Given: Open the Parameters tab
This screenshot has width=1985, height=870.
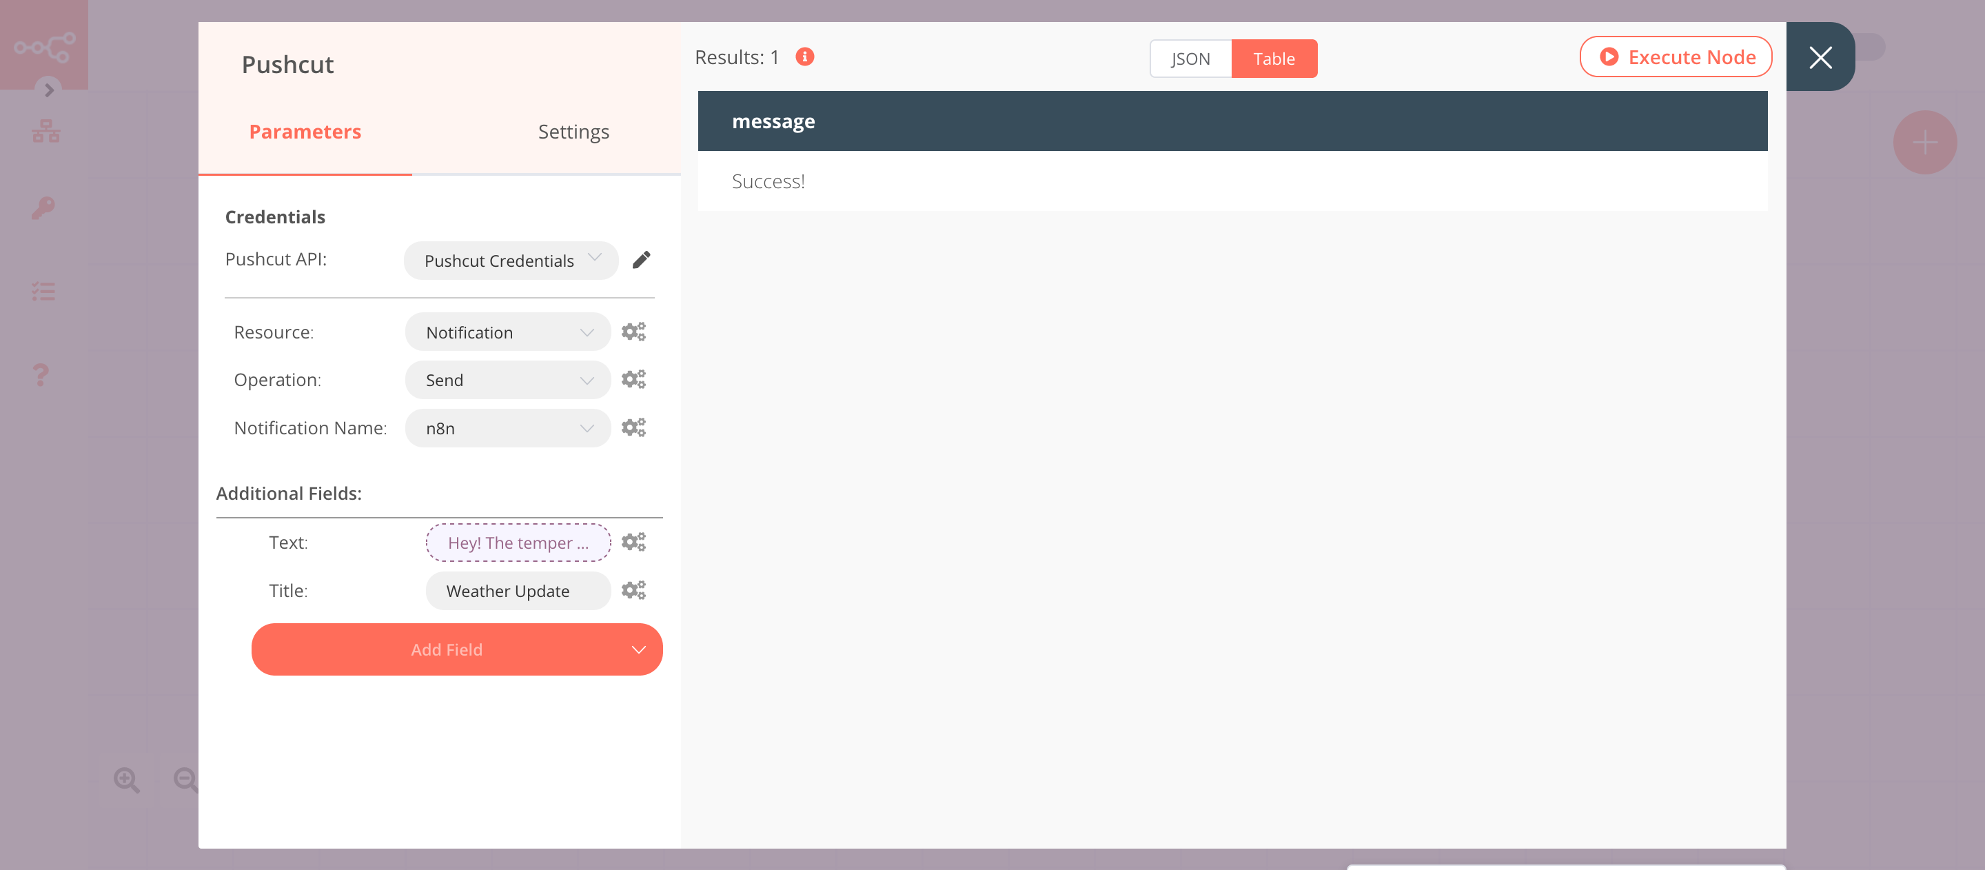Looking at the screenshot, I should tap(305, 132).
